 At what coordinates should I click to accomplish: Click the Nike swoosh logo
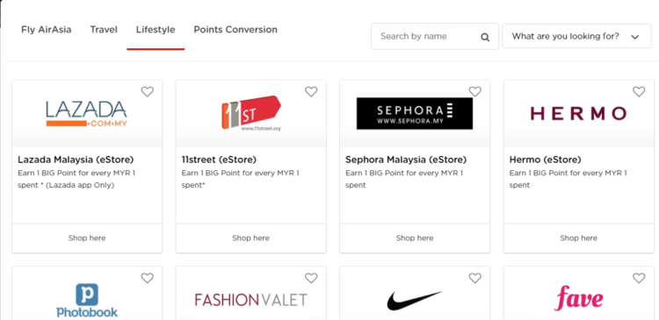click(415, 301)
